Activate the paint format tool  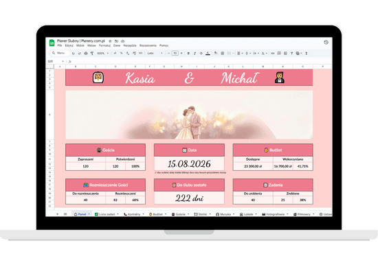click(x=92, y=54)
